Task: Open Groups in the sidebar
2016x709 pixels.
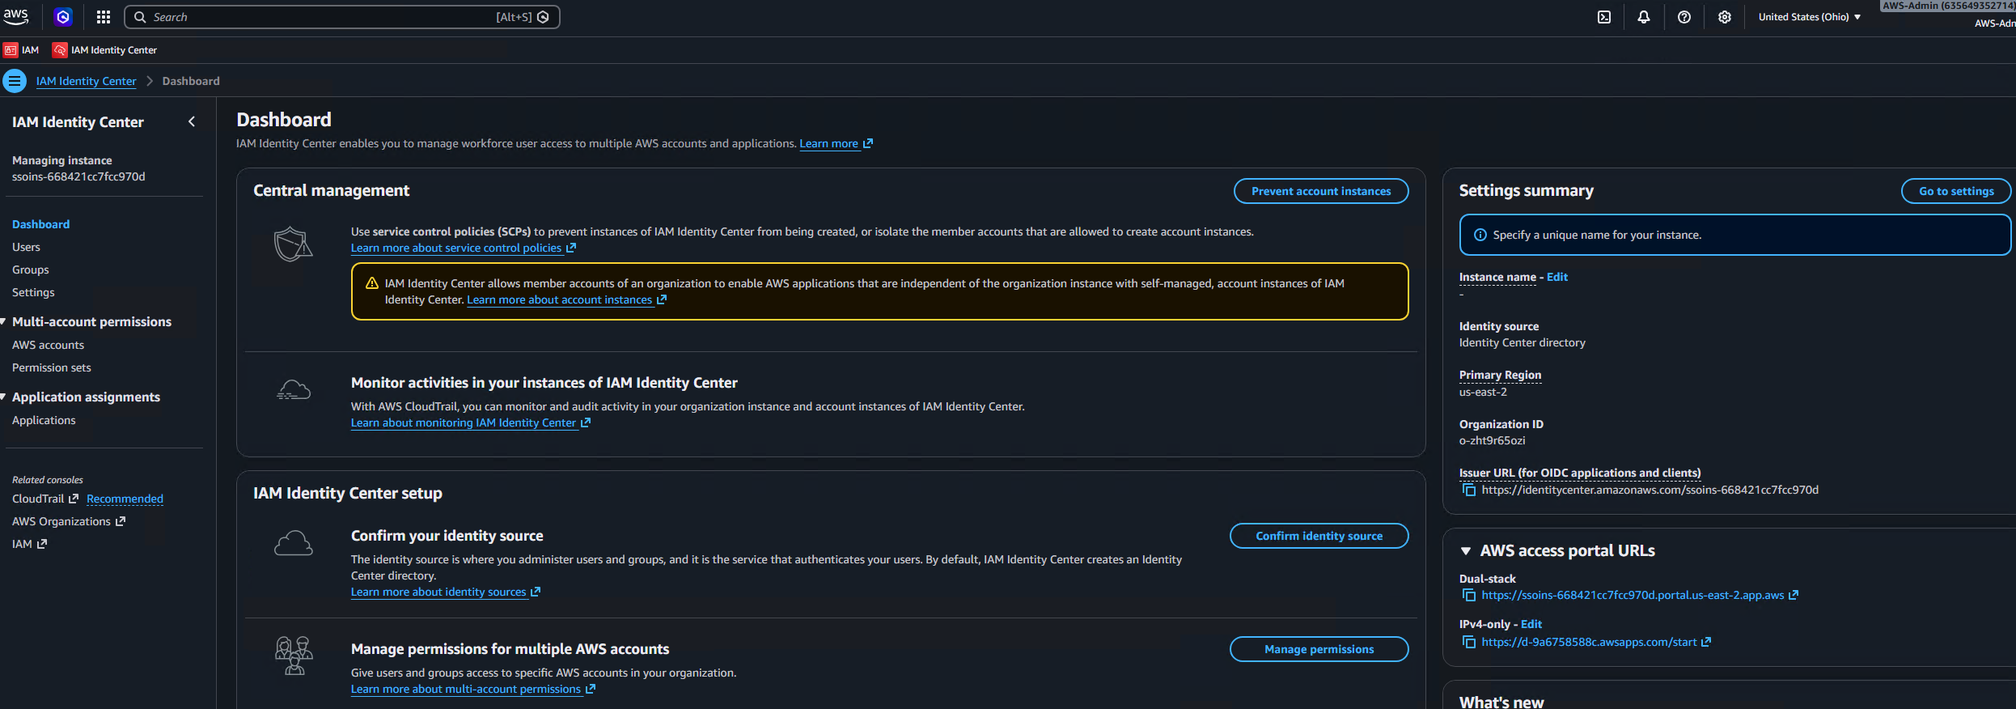Action: tap(31, 270)
